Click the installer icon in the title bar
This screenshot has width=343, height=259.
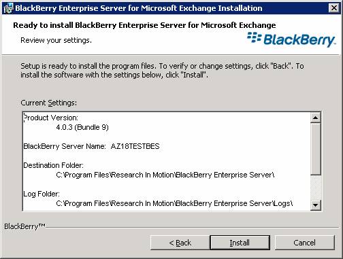(8, 8)
